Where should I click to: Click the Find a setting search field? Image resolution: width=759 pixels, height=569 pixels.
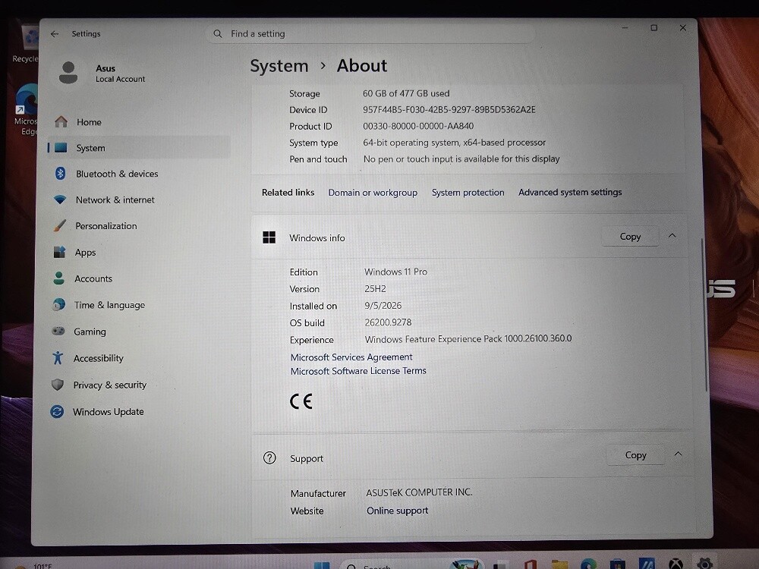371,34
